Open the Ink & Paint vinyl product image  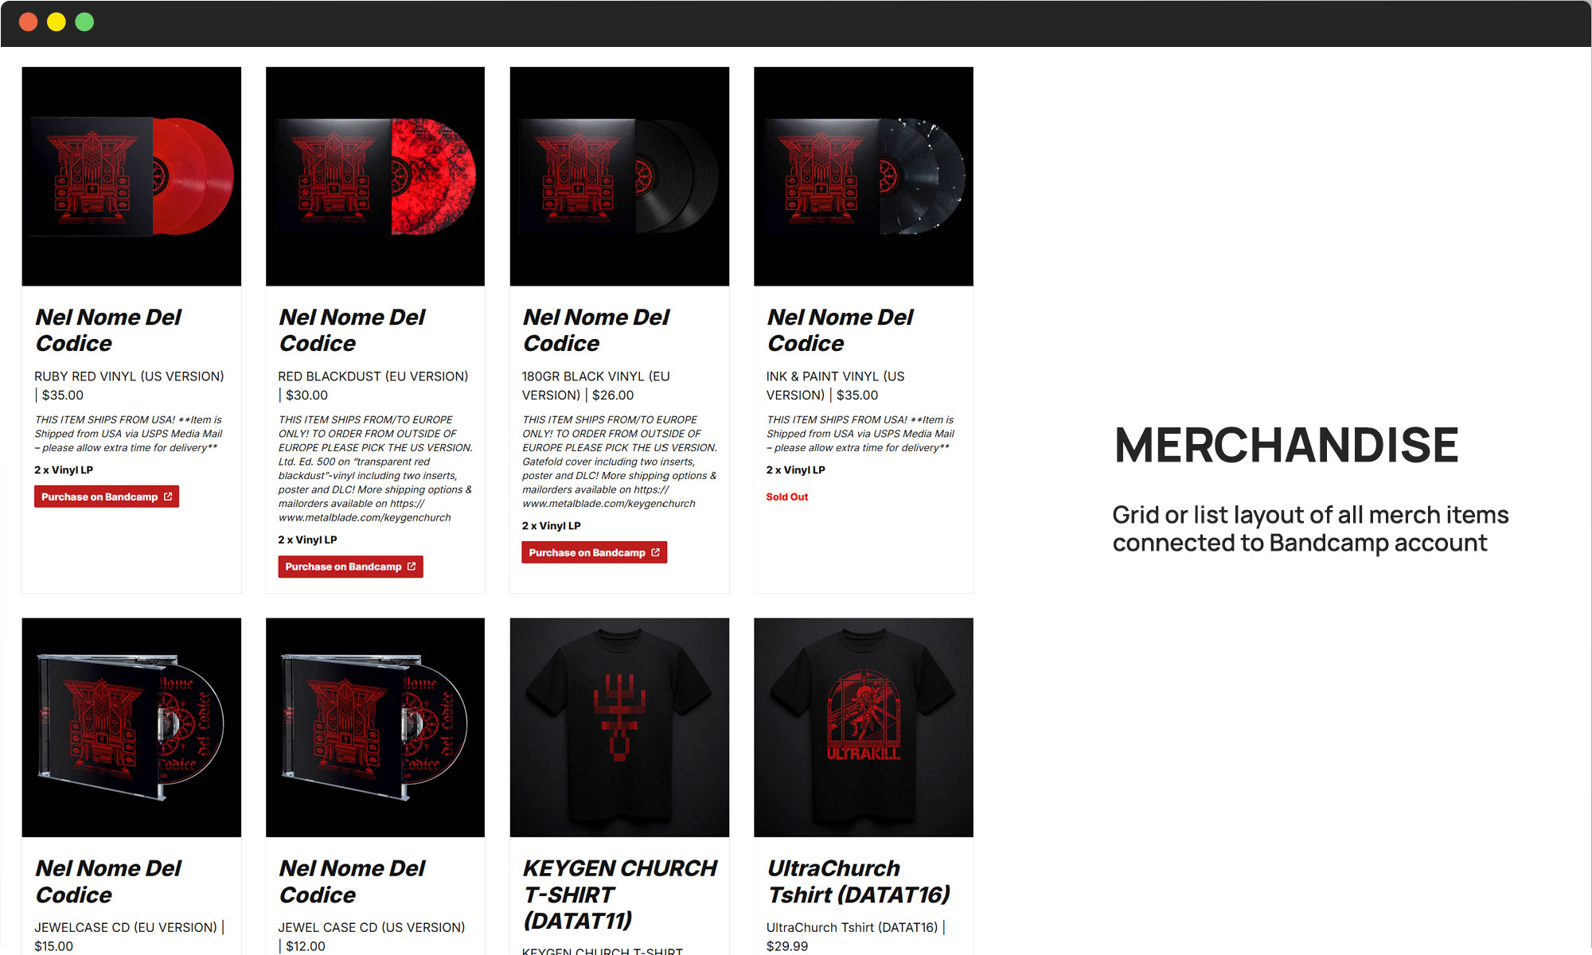[864, 177]
